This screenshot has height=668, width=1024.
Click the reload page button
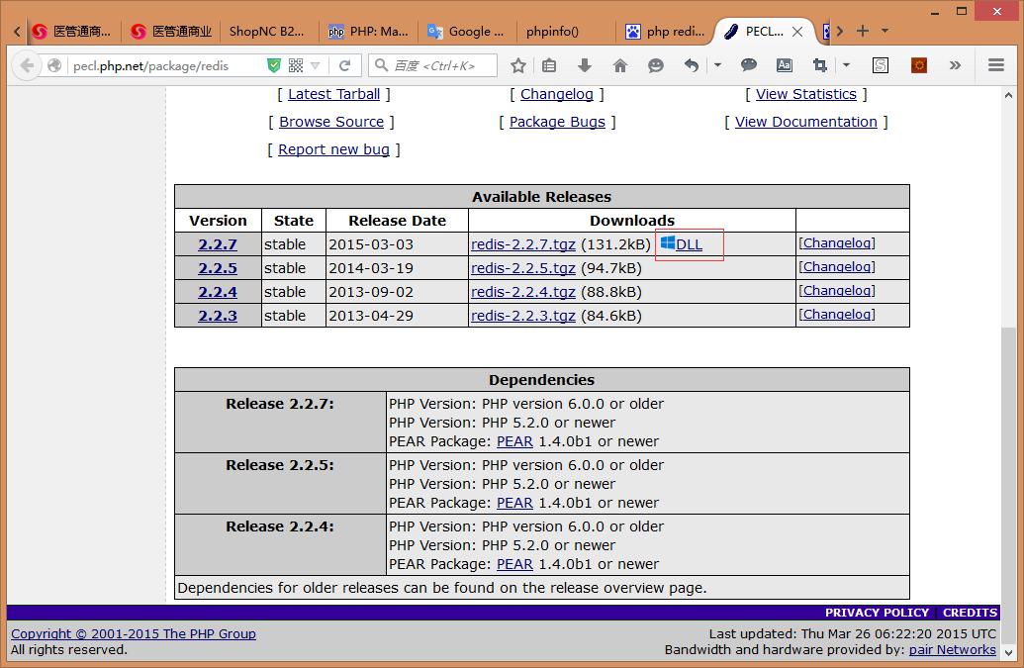tap(344, 65)
